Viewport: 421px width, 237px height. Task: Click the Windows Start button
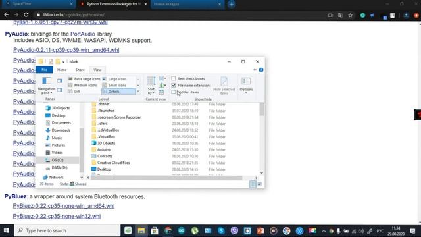pos(7,230)
